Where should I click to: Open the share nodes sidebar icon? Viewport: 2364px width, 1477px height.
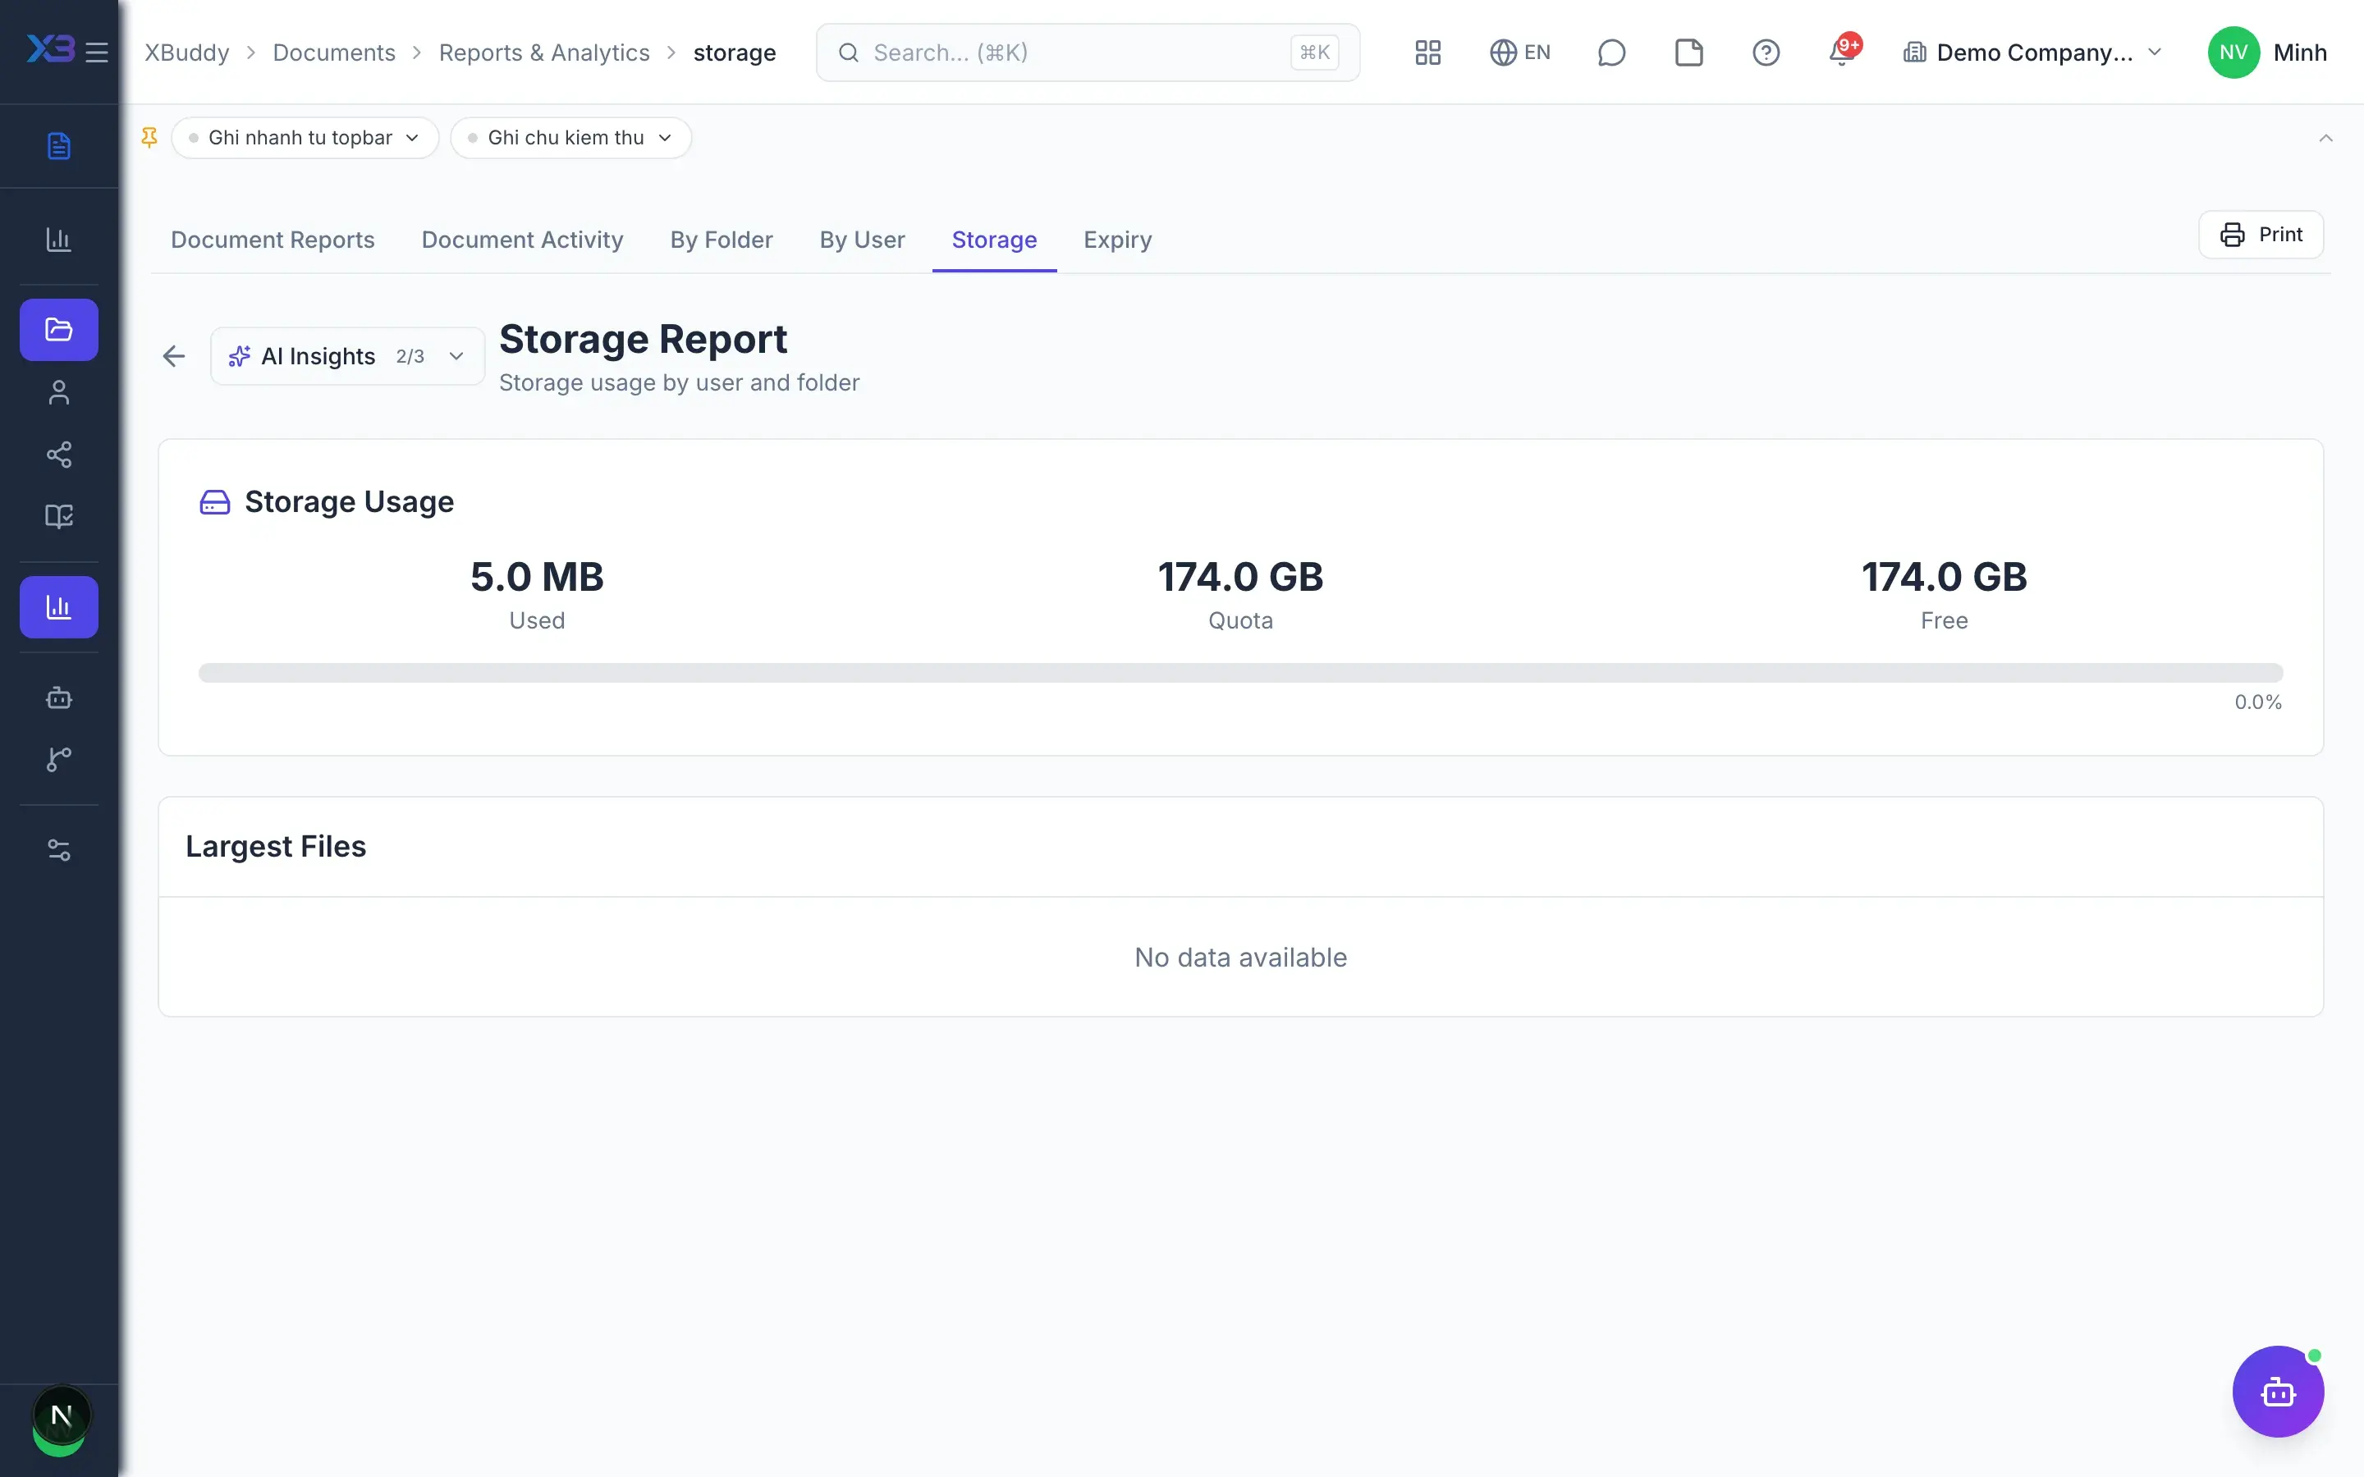tap(58, 455)
